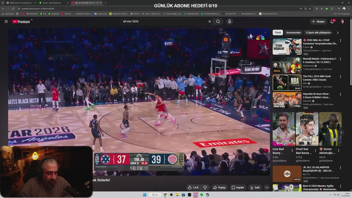This screenshot has width=352, height=198.
Task: Open the YouTube guide hamburger menu
Action: pyautogui.click(x=6, y=21)
